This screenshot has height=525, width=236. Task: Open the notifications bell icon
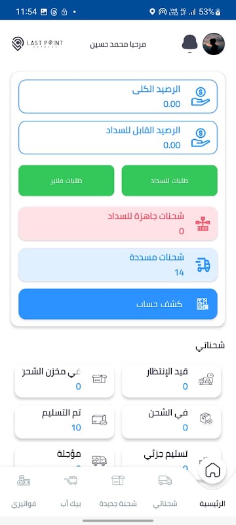point(190,44)
